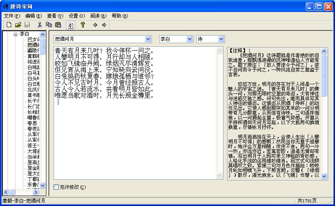The height and width of the screenshot is (206, 335).
Task: Click the New document toolbar icon
Action: [x=9, y=25]
